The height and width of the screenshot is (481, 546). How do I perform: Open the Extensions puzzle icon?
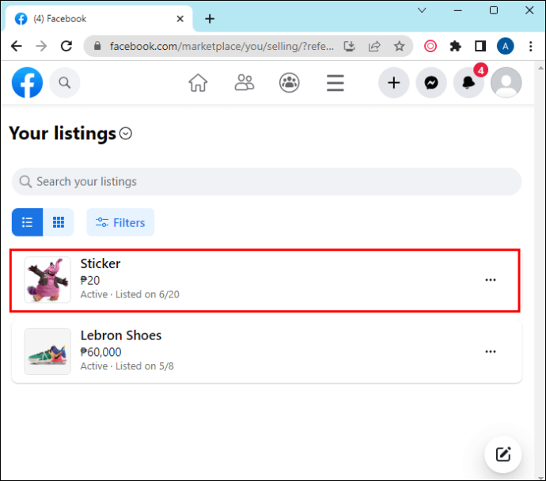click(x=456, y=46)
